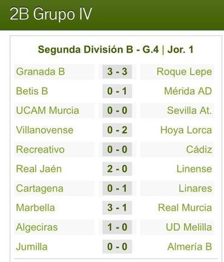Select the Betis B team name

(x=32, y=91)
